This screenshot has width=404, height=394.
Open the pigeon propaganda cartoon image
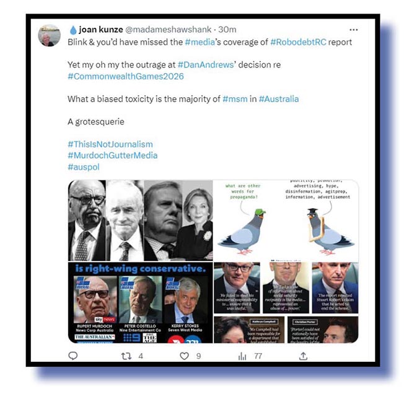tap(286, 221)
